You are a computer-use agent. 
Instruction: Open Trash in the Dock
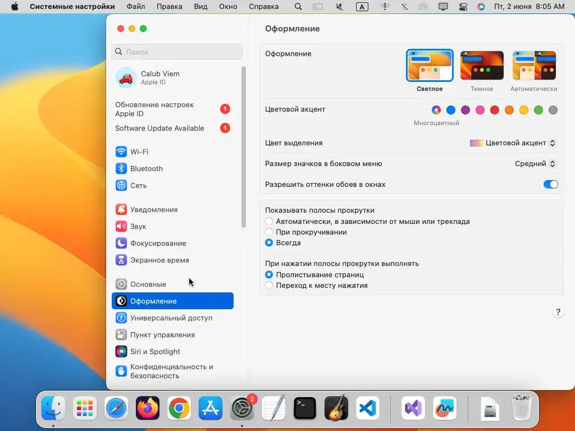point(521,408)
